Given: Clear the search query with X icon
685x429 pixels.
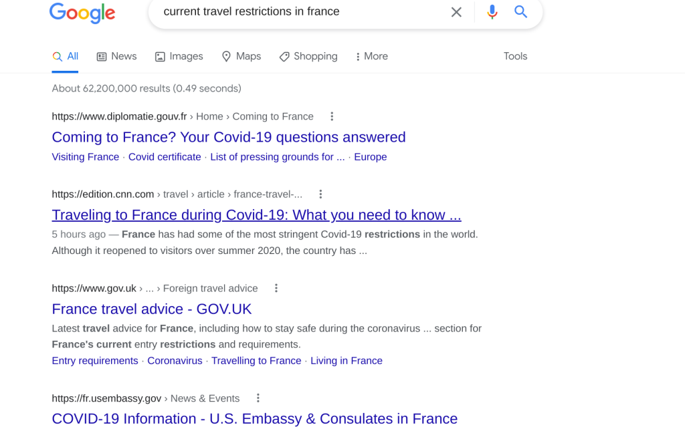Looking at the screenshot, I should click(x=456, y=12).
